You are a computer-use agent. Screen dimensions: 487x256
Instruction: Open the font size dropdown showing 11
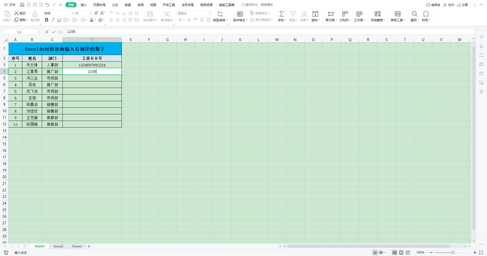click(x=90, y=13)
